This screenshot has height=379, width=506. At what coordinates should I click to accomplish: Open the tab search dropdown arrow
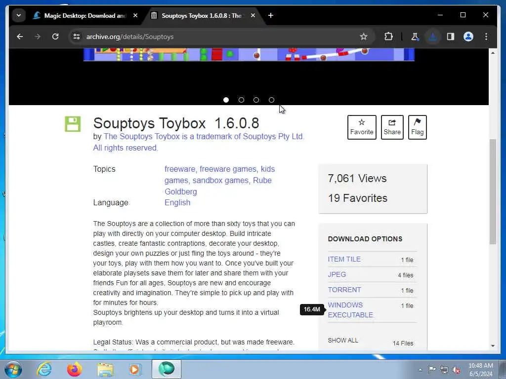click(19, 15)
